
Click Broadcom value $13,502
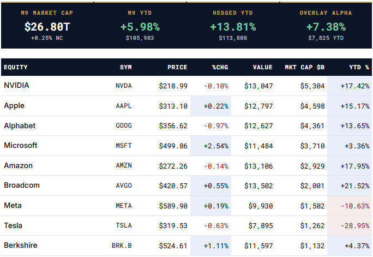[258, 186]
